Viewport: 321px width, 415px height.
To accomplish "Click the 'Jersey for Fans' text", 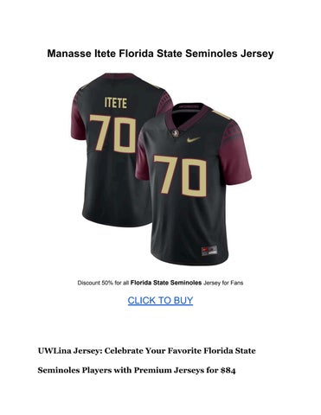I will pos(223,283).
